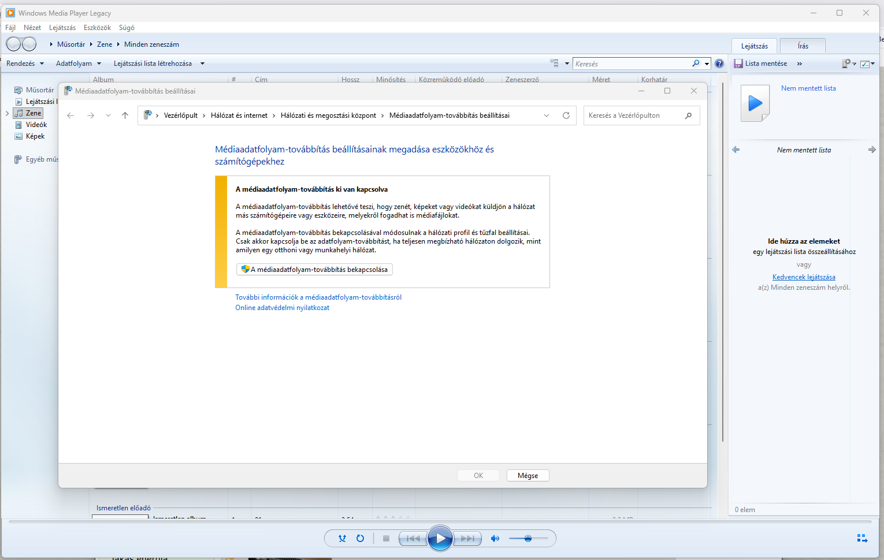Click the Nem mentett lista title link

[x=808, y=88]
